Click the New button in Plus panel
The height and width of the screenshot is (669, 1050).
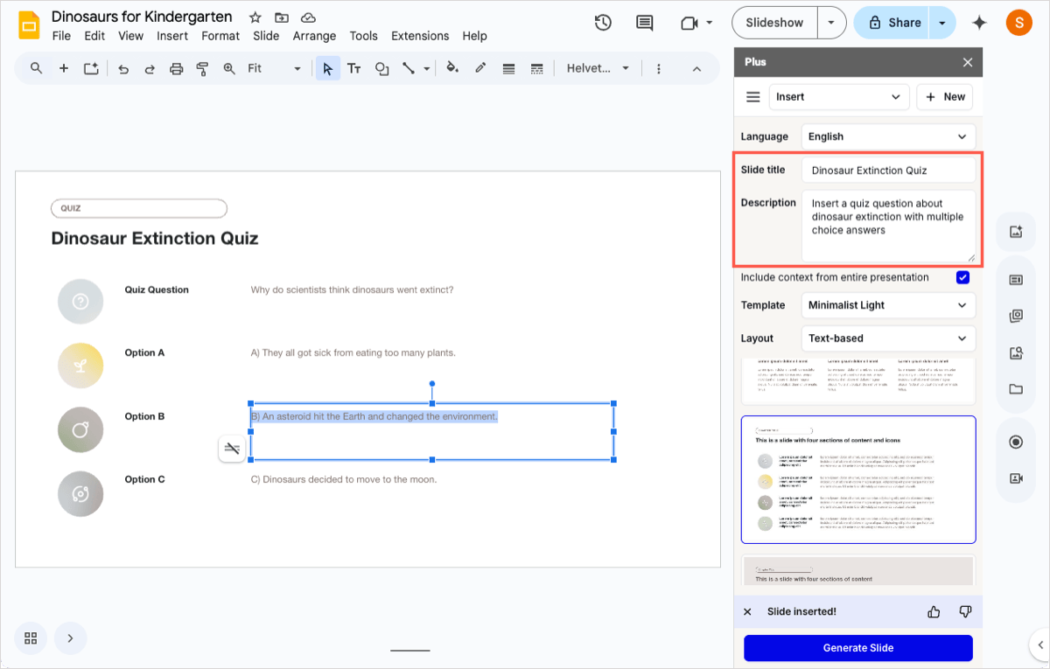pyautogui.click(x=944, y=97)
